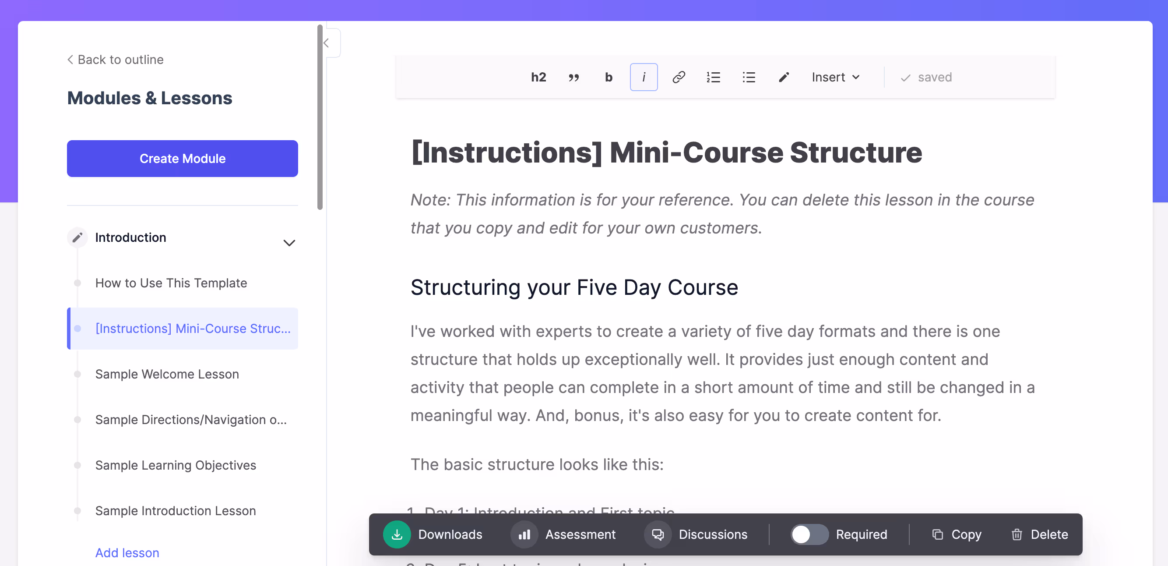Go Back to outline

(x=115, y=60)
